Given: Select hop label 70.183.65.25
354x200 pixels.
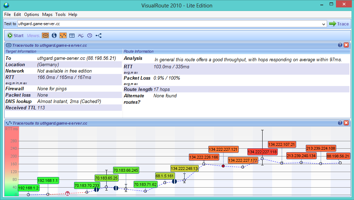Looking at the screenshot, I should point(106,178).
